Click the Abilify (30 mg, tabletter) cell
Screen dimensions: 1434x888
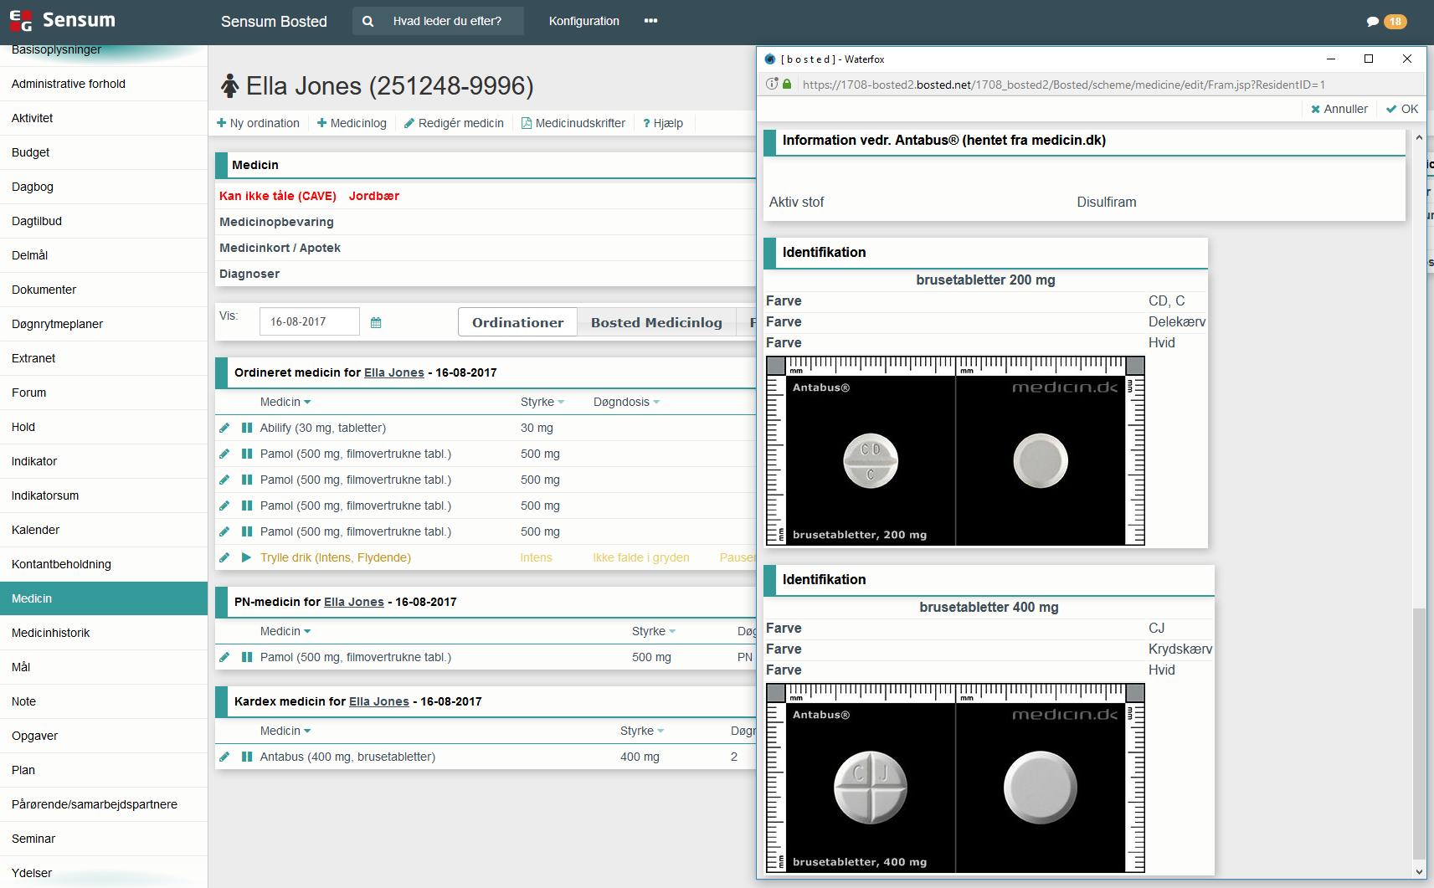[x=323, y=428]
